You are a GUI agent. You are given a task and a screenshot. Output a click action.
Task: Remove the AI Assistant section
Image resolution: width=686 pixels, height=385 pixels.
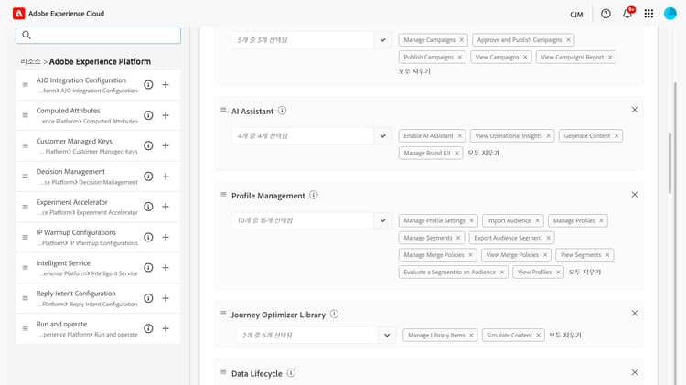pyautogui.click(x=635, y=110)
